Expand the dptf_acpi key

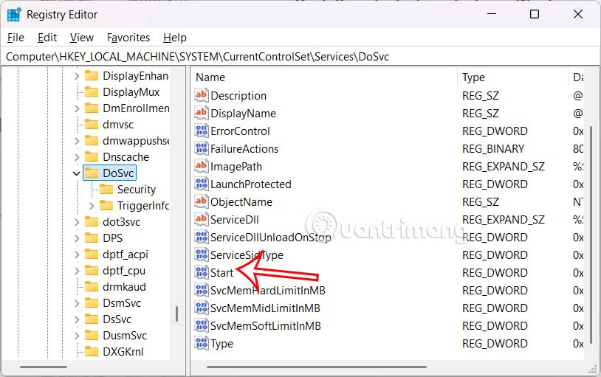tap(77, 255)
